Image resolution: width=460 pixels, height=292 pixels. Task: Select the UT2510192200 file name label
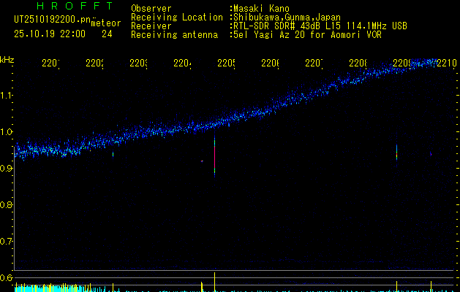click(51, 19)
